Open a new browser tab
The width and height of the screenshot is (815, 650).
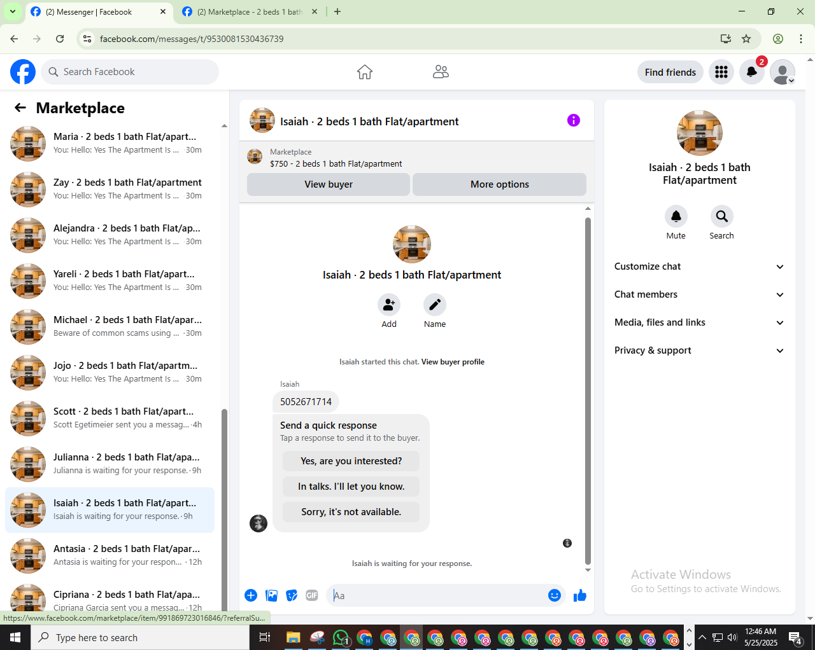coord(337,11)
